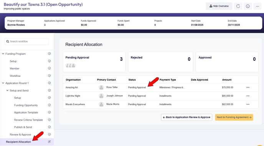Click Next to Funding Agreement button
Image resolution: width=264 pixels, height=146 pixels.
(x=234, y=117)
